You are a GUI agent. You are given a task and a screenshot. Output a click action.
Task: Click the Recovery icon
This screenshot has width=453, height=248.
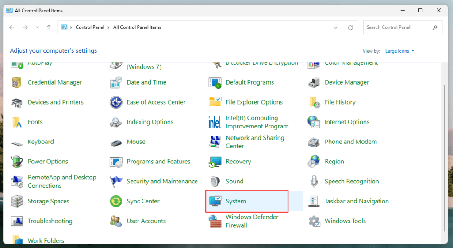(x=215, y=162)
